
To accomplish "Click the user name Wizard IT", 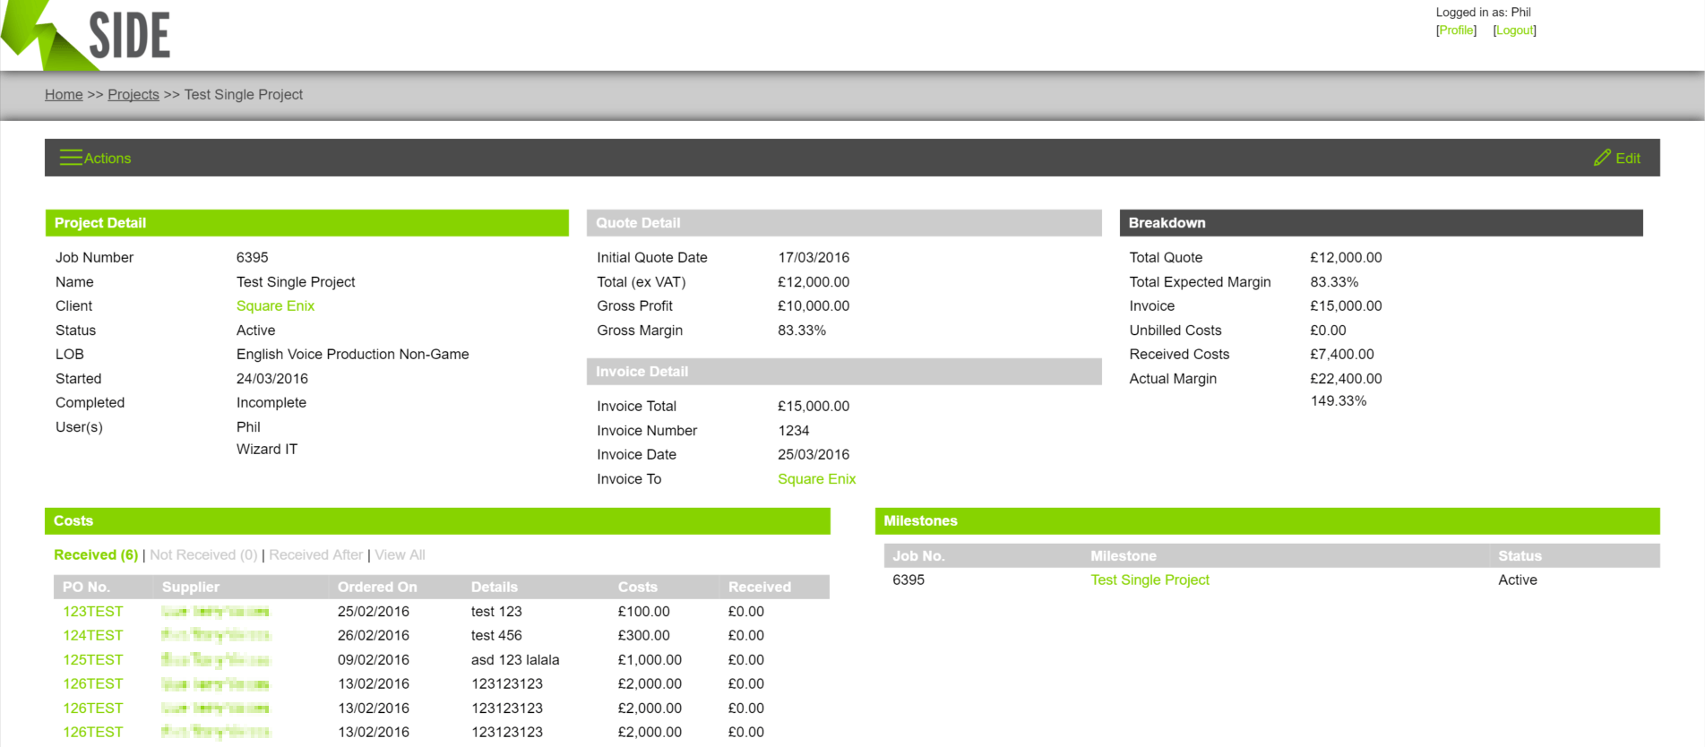I will [267, 450].
